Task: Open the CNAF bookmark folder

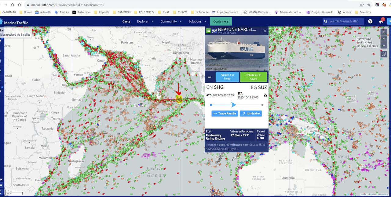Action: [163, 12]
